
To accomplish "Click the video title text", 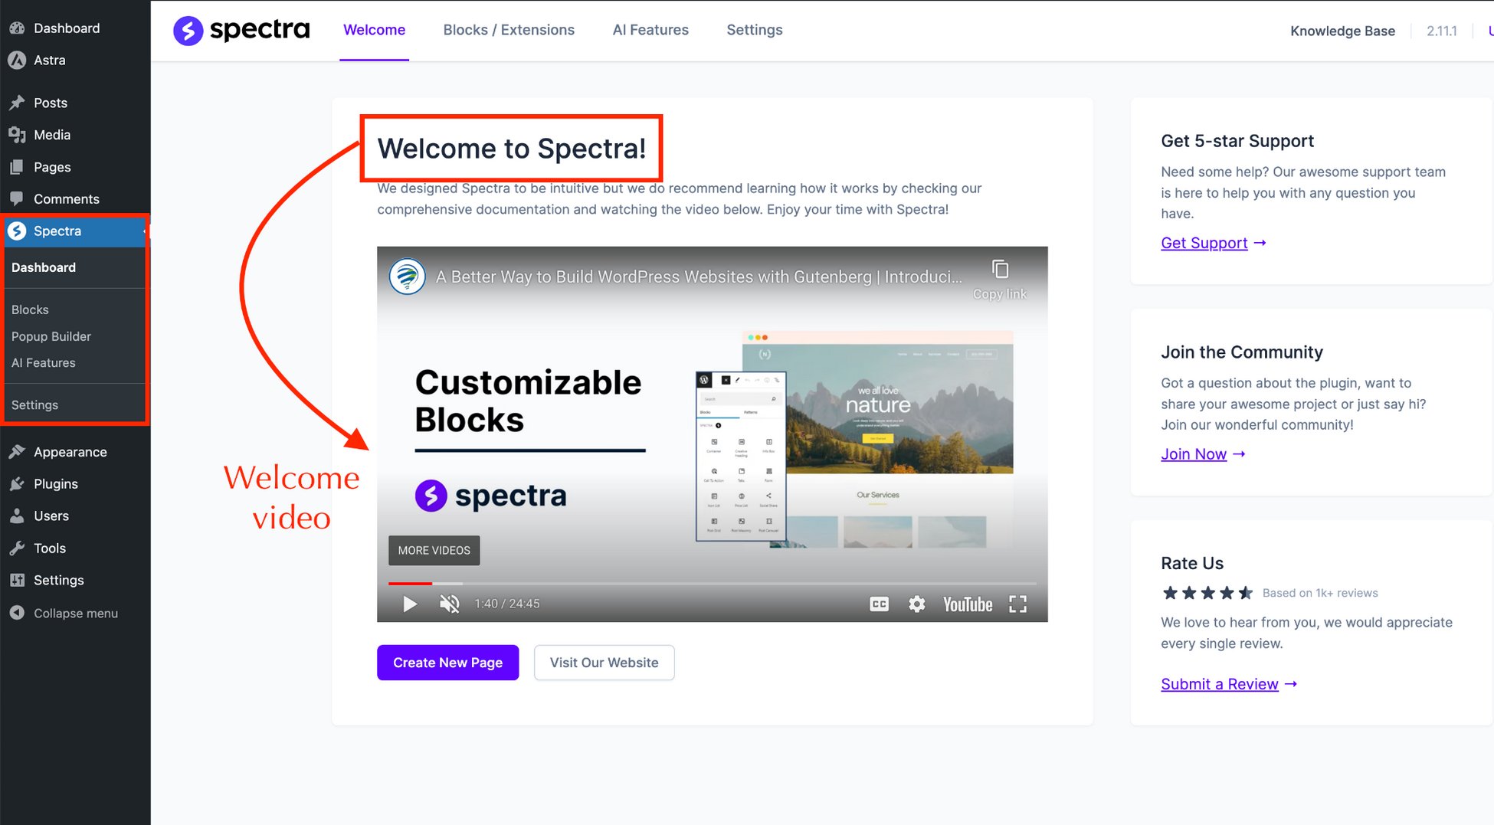I will coord(699,277).
